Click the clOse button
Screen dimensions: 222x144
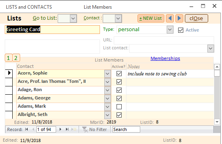pyautogui.click(x=196, y=19)
